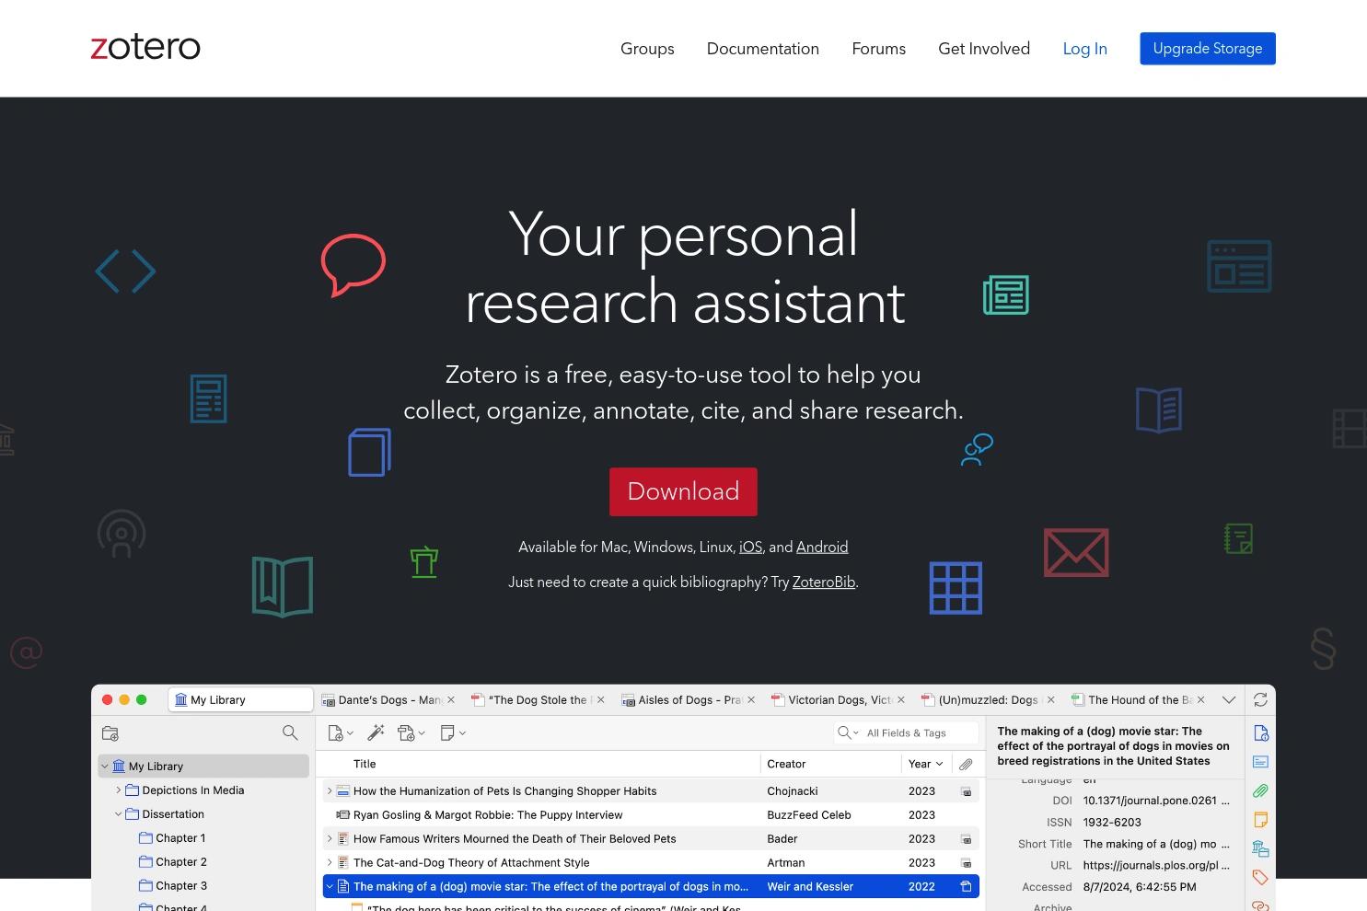
Task: Select the Chapter 1 folder
Action: (x=180, y=837)
